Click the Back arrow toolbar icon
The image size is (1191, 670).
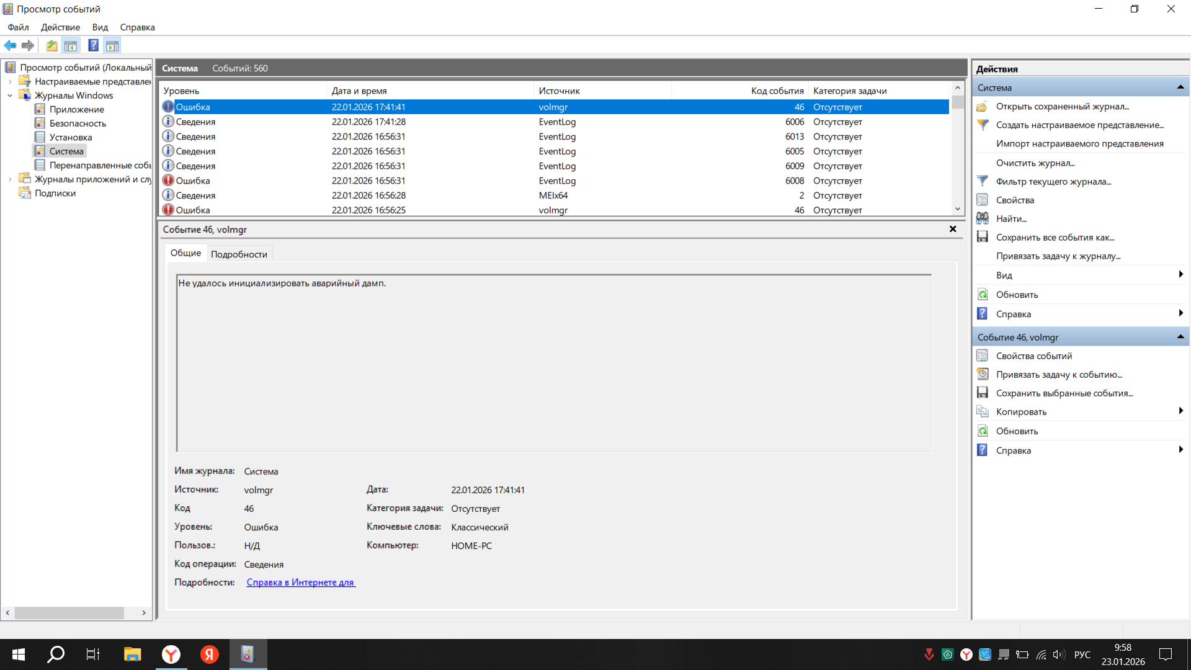pyautogui.click(x=10, y=45)
